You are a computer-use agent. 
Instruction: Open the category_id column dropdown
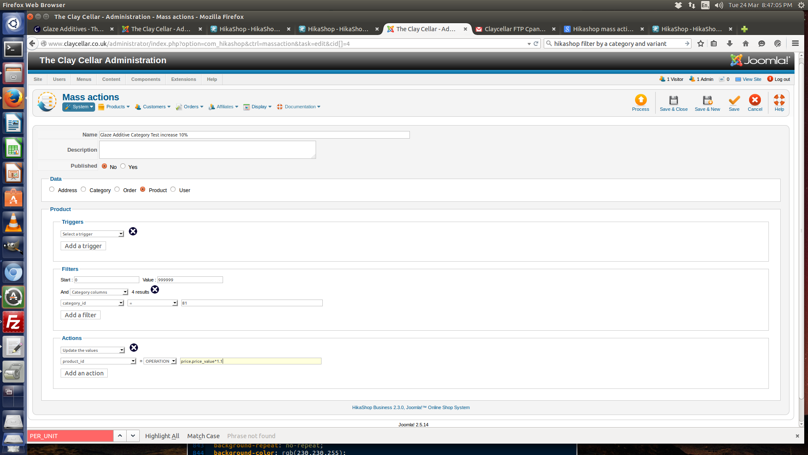pos(92,303)
